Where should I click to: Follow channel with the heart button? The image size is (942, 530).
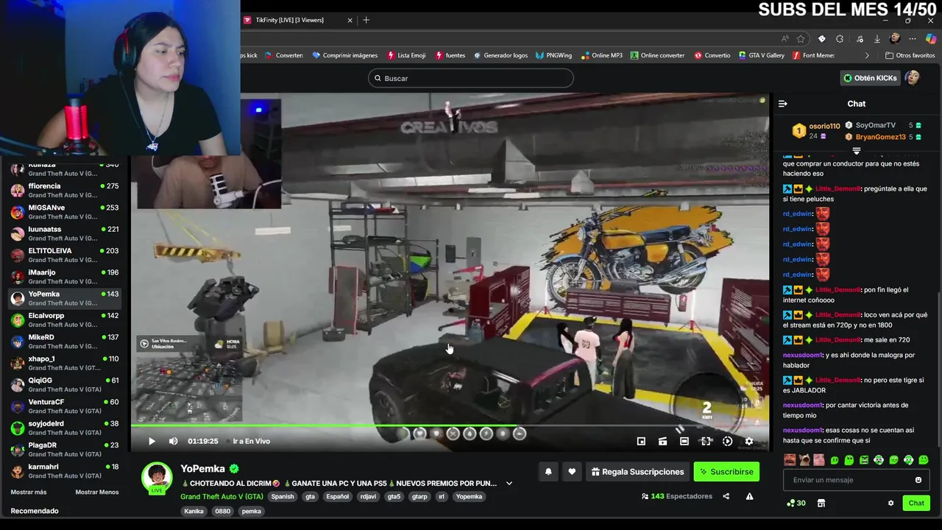[x=572, y=472]
